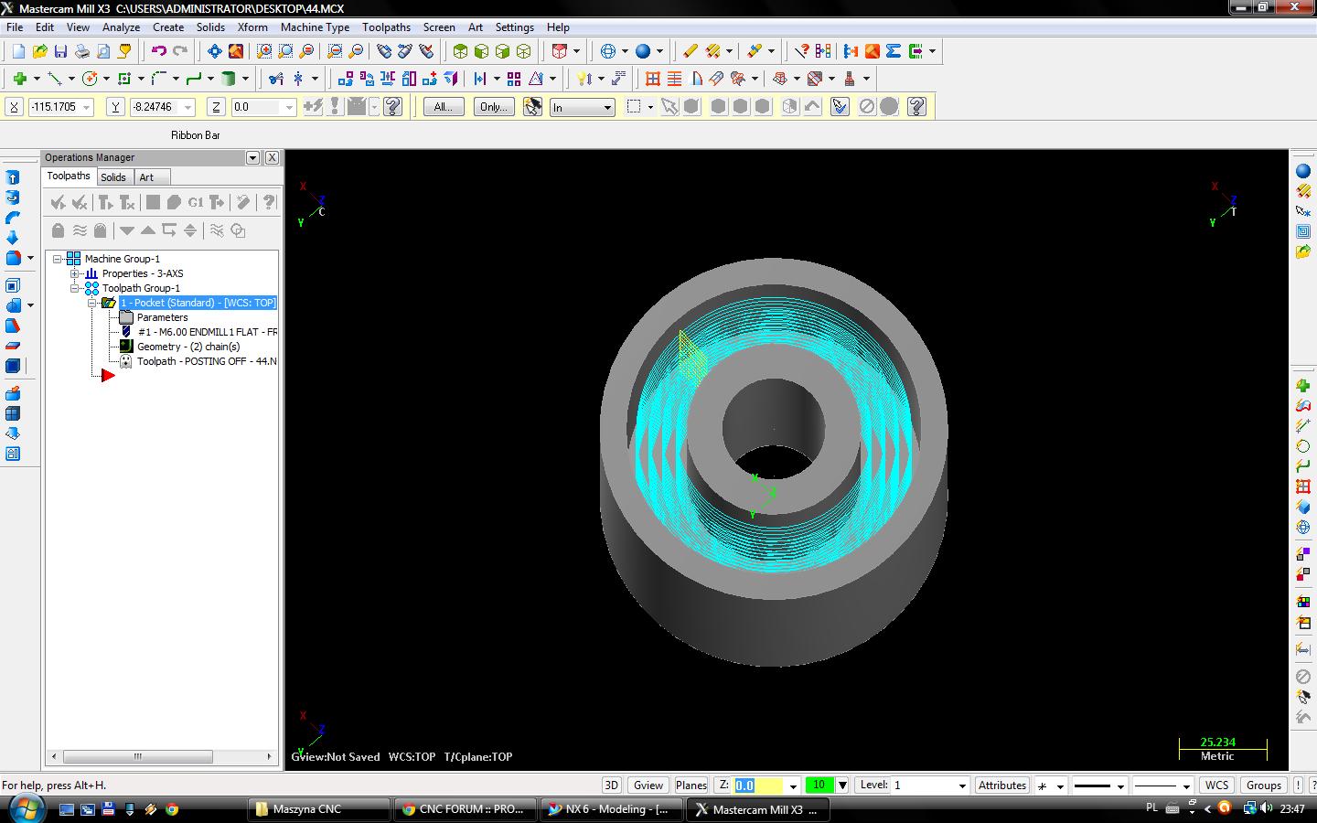1317x823 pixels.
Task: Click the G1 post operations icon
Action: coord(195,202)
